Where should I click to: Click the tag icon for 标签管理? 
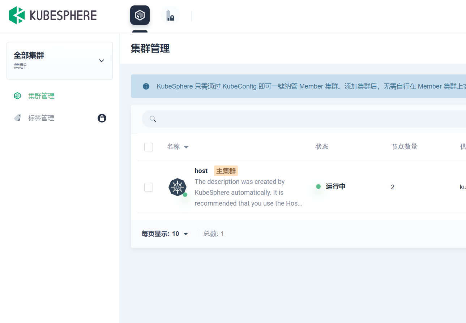click(x=17, y=118)
